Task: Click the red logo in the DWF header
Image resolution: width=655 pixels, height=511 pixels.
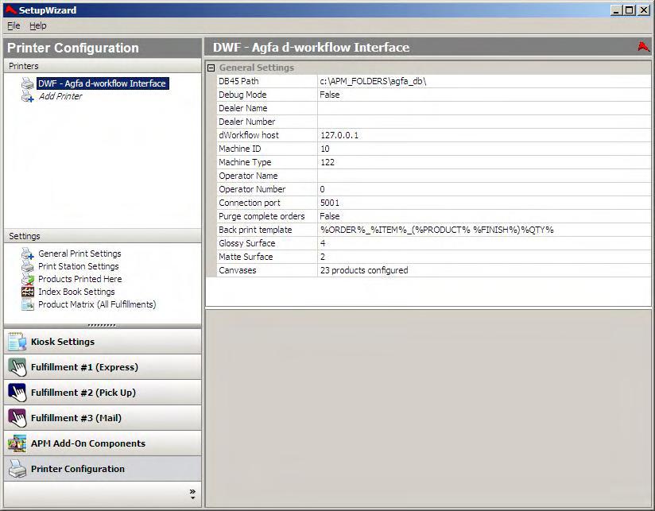Action: [644, 47]
